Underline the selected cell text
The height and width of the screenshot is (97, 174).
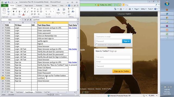(19, 11)
